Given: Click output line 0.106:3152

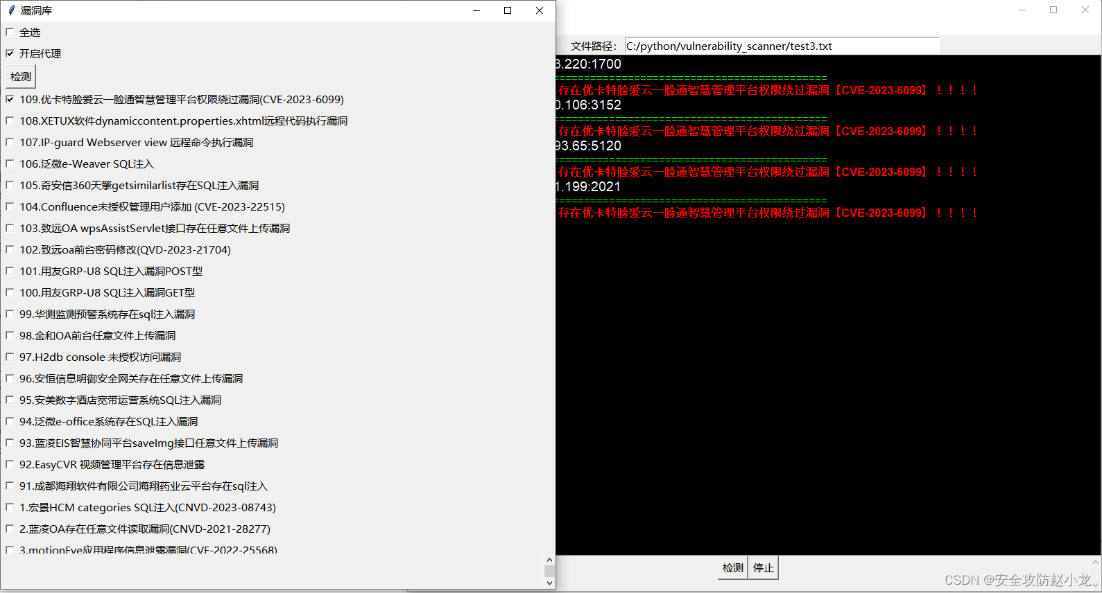Looking at the screenshot, I should (x=588, y=105).
